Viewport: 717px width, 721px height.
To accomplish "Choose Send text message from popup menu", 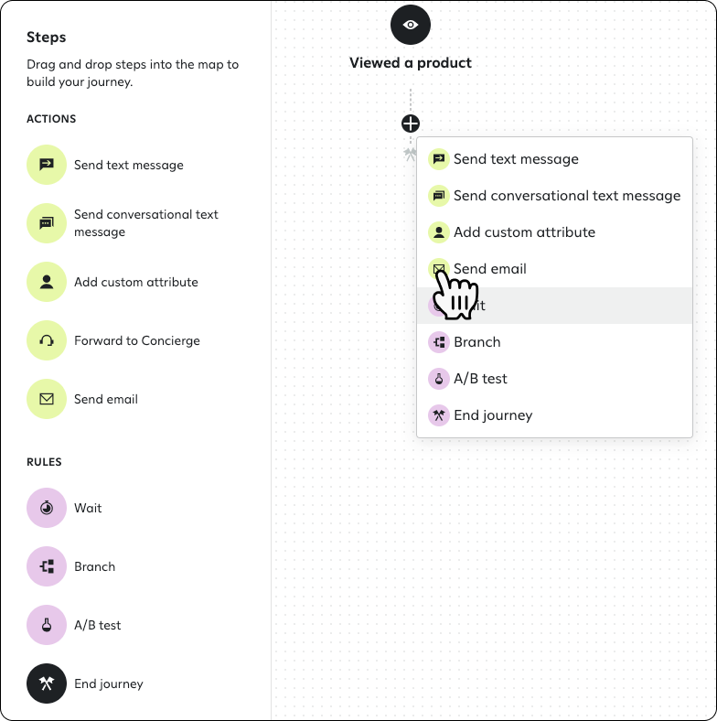I will [554, 159].
